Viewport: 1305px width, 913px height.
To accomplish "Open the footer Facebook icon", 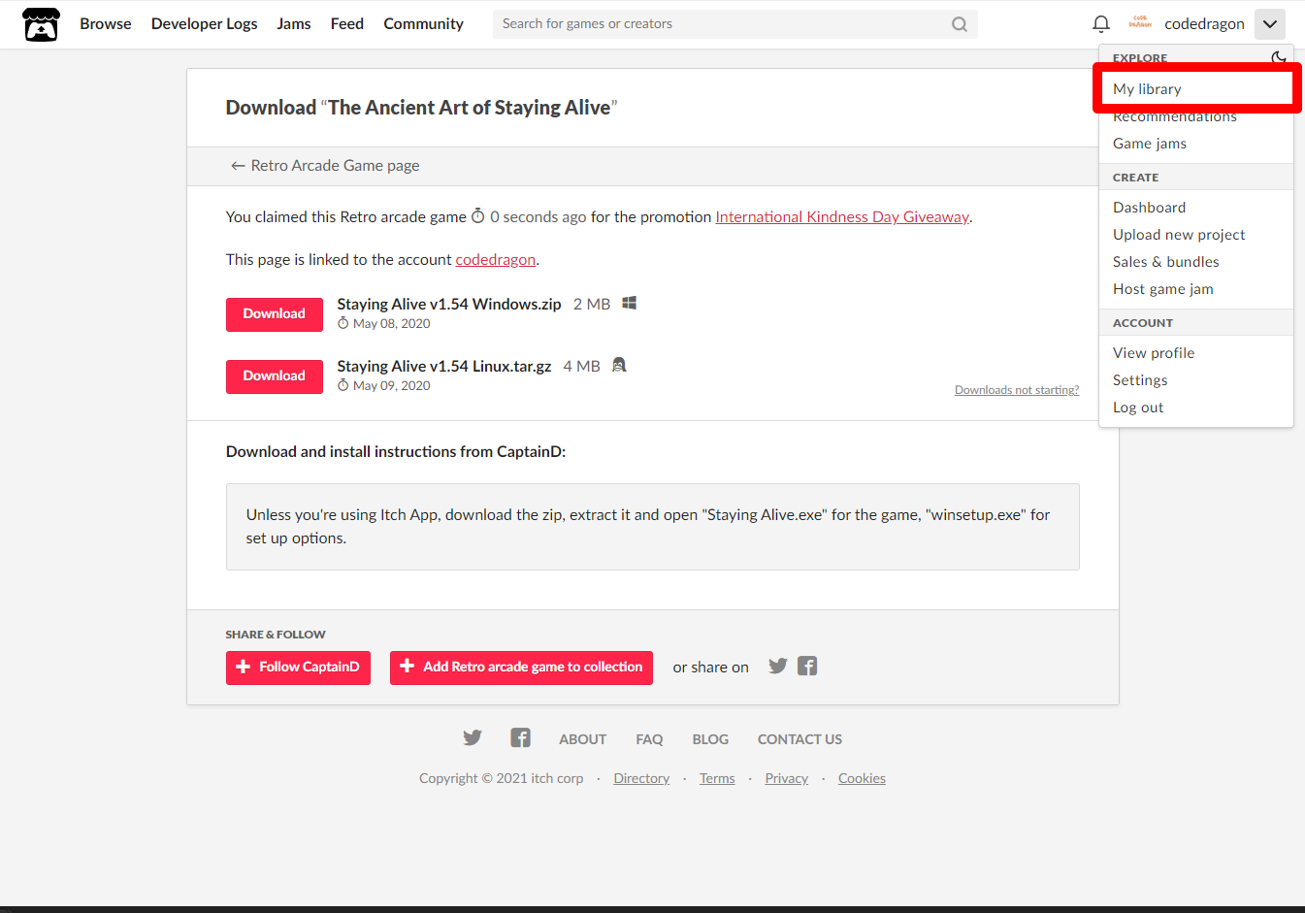I will click(x=521, y=737).
